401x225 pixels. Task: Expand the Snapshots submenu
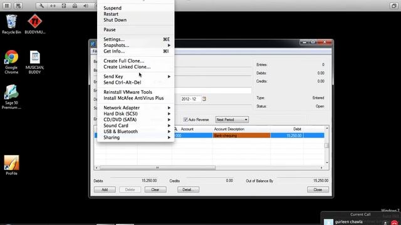(136, 45)
